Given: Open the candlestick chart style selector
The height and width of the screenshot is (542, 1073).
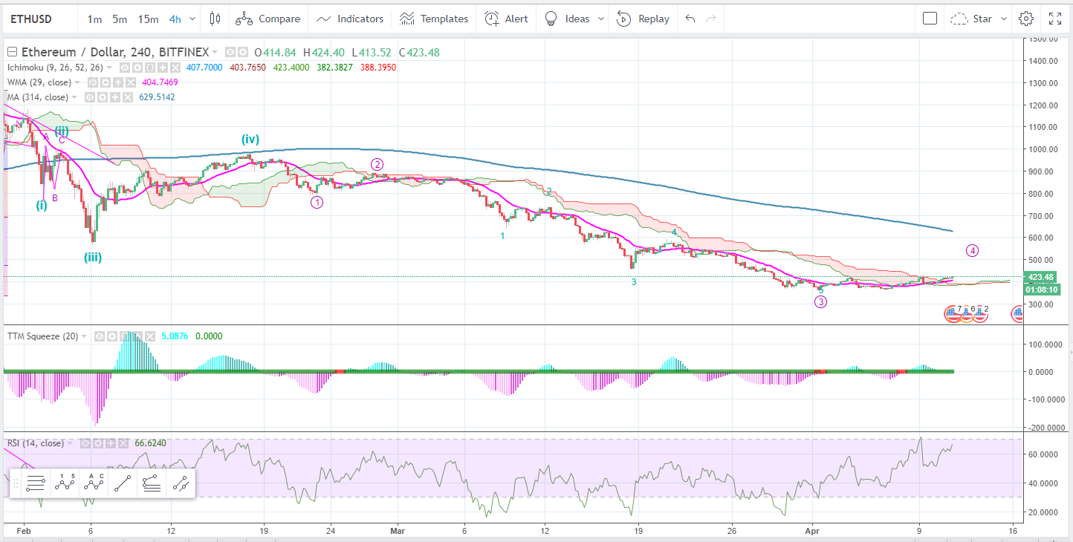Looking at the screenshot, I should point(215,19).
